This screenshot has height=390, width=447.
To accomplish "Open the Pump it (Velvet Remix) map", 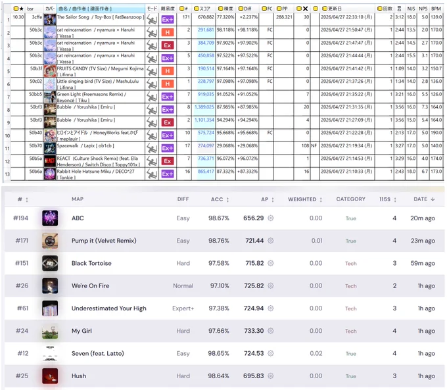I will click(104, 241).
